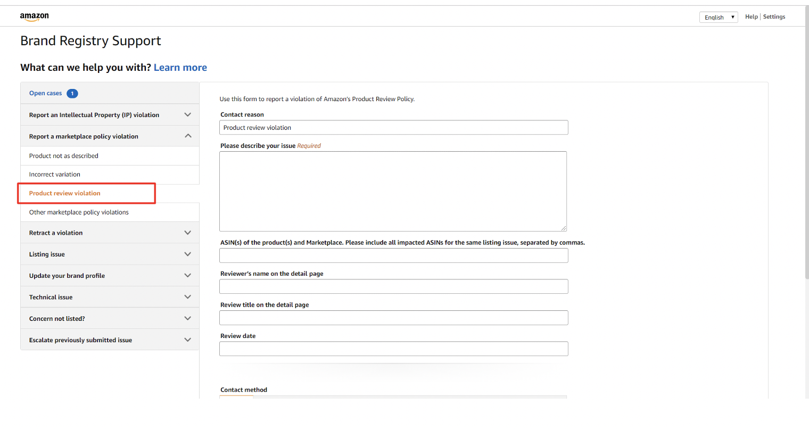Select Product not as described
809x429 pixels.
point(110,156)
